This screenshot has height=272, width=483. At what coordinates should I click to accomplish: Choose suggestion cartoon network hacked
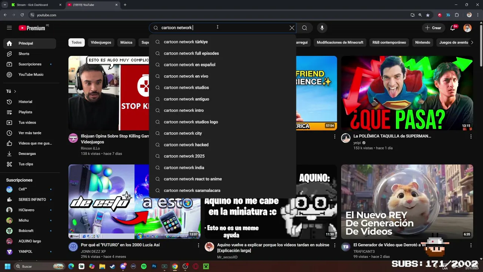pyautogui.click(x=223, y=145)
